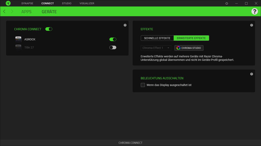Viewport: 261px width, 146px height.
Task: Open the settings gear icon
Action: point(226,3)
